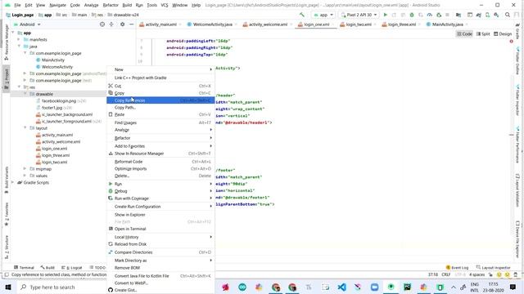Image resolution: width=524 pixels, height=294 pixels.
Task: Open the Logcat tool window
Action: [72, 267]
